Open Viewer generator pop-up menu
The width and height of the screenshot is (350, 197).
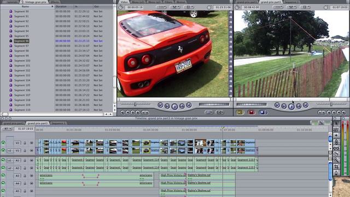(x=219, y=112)
